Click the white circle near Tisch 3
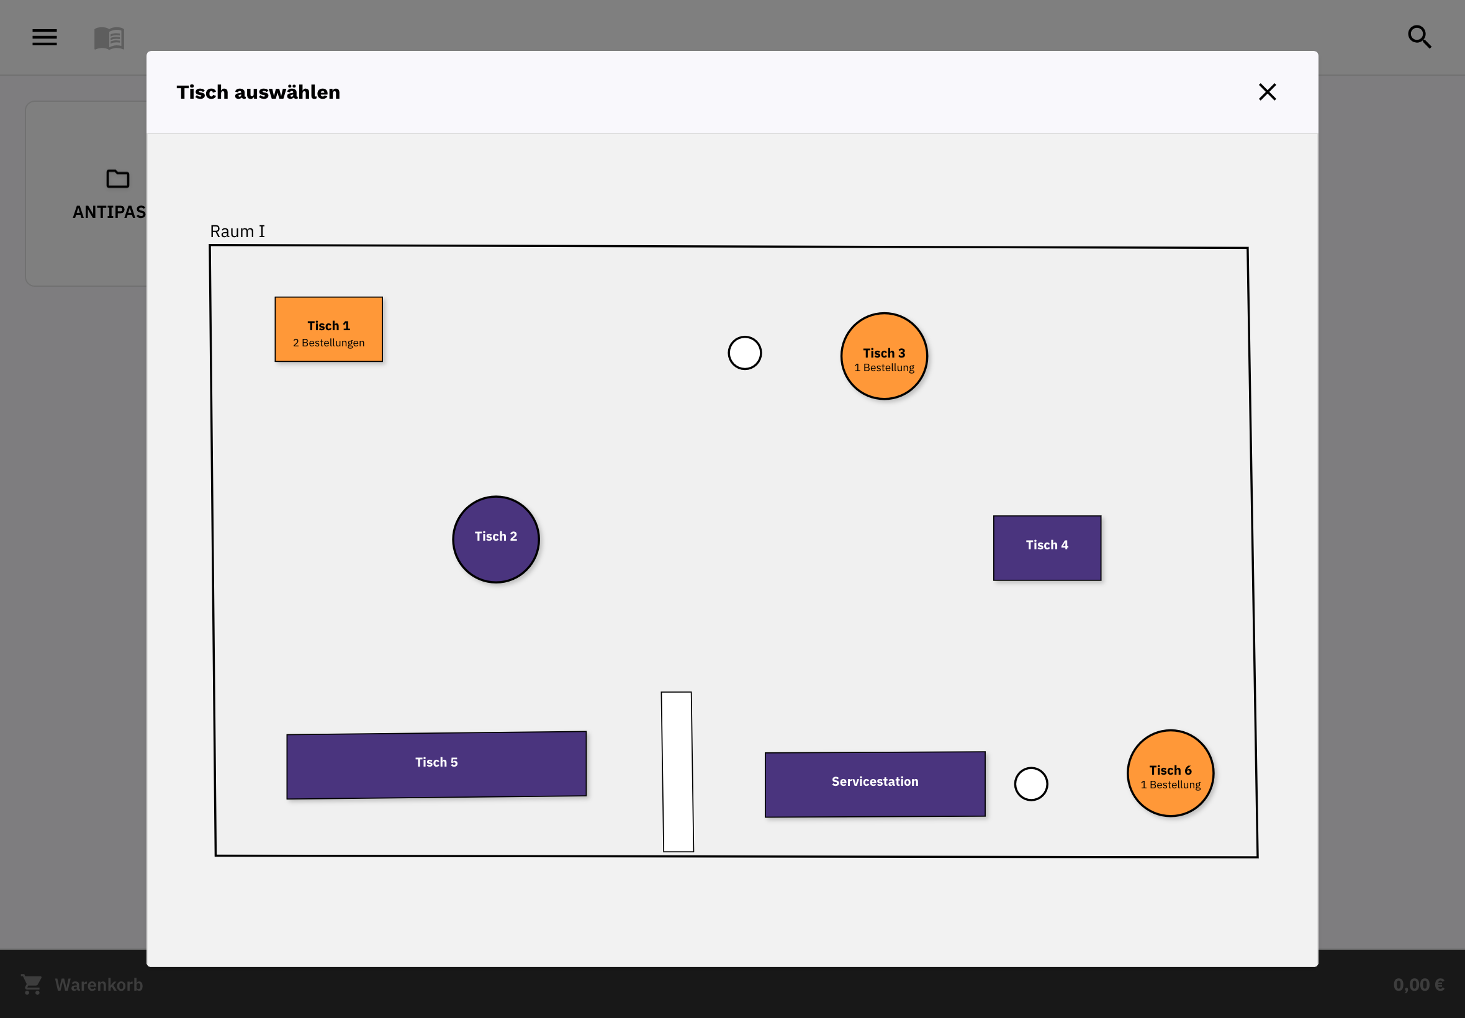The image size is (1465, 1018). [744, 353]
